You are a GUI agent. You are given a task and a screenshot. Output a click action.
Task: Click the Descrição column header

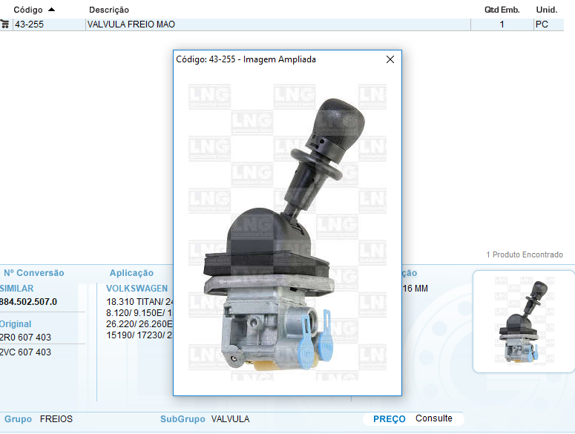click(109, 10)
